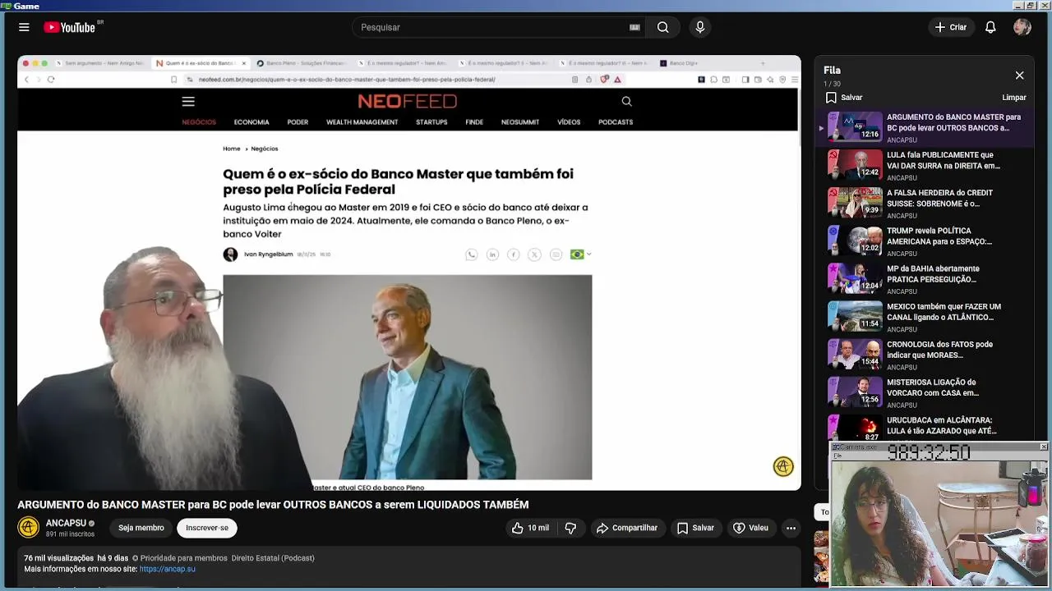Screen dimensions: 1052x591
Task: Select WEALTH MANAGEMENT in the NeoFeed nav
Action: 362,122
